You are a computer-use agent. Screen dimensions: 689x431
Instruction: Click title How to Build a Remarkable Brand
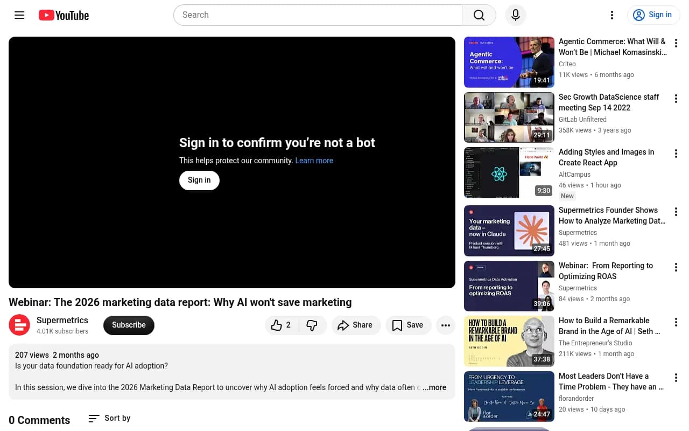click(610, 326)
